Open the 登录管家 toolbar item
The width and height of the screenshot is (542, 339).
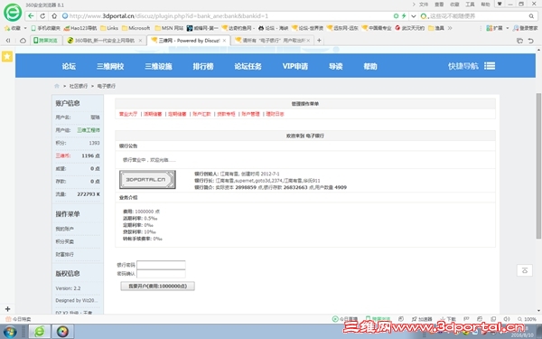tap(526, 28)
